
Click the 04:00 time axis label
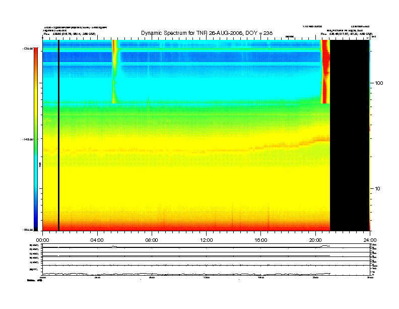[97, 240]
